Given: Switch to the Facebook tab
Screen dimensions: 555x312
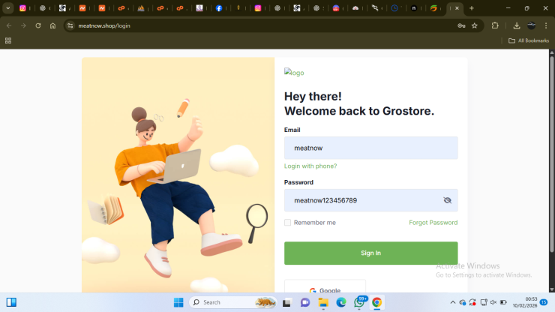Looking at the screenshot, I should (x=219, y=7).
